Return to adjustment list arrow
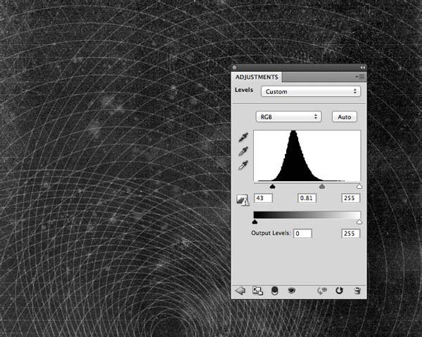This screenshot has height=337, width=422. click(x=241, y=291)
